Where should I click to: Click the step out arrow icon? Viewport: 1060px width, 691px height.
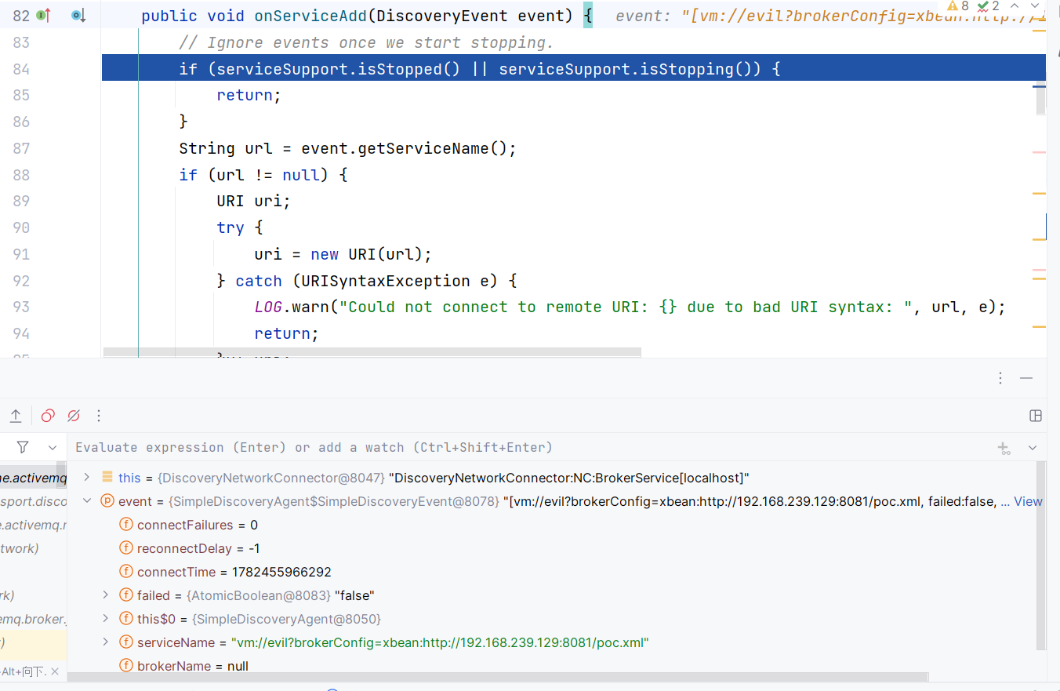coord(16,416)
